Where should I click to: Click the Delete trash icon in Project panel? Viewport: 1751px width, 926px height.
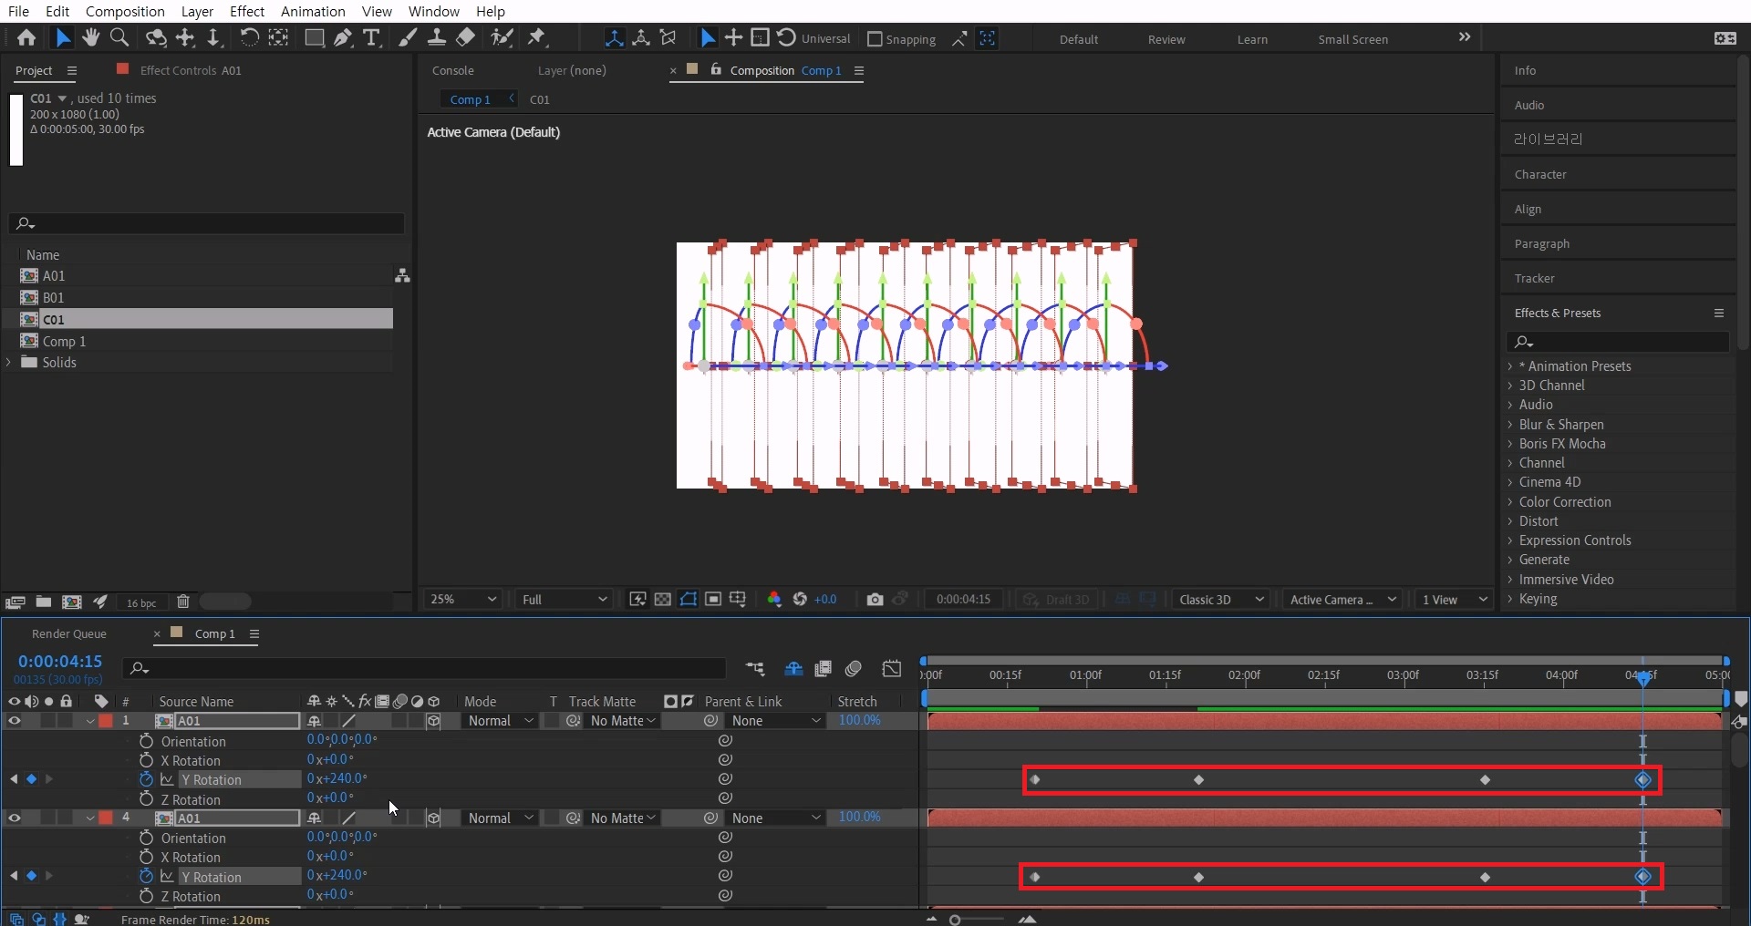tap(183, 602)
